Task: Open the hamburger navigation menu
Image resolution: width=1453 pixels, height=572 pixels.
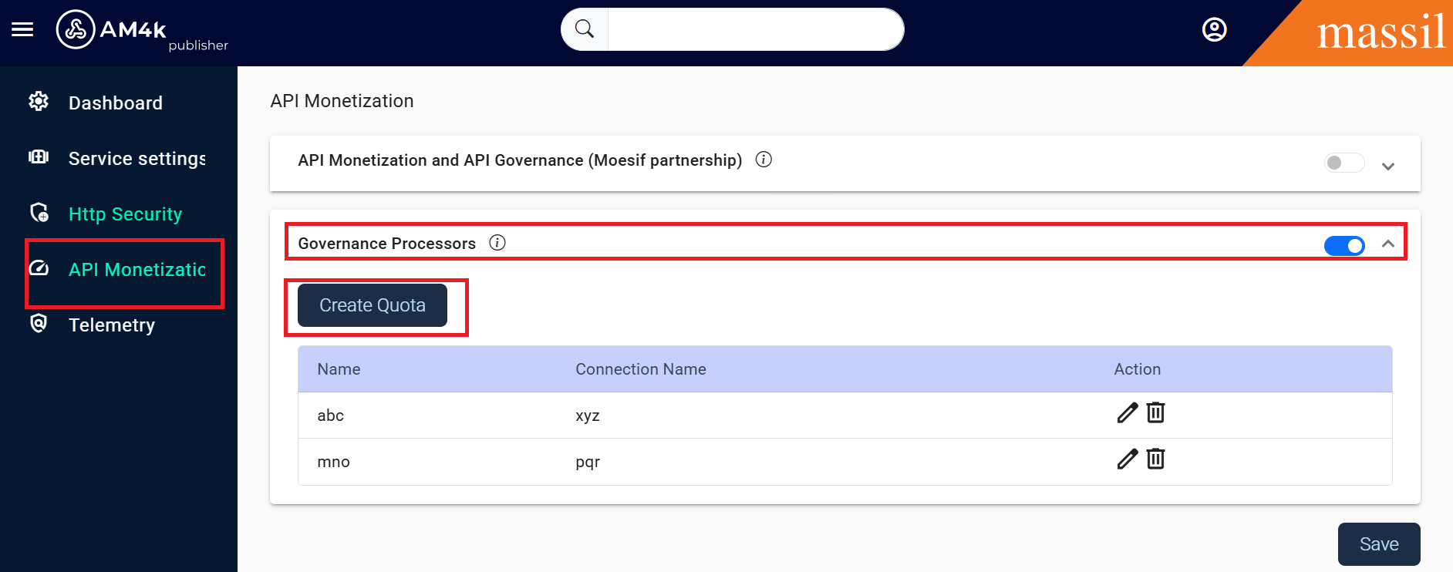Action: [x=22, y=29]
